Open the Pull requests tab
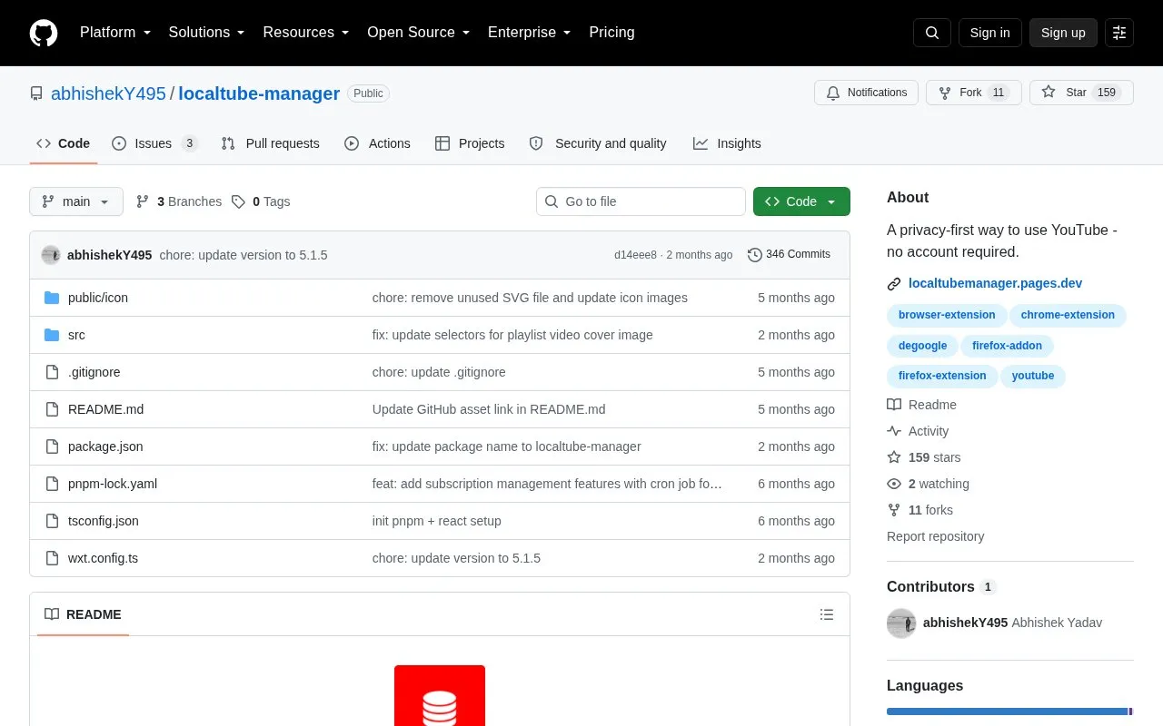The height and width of the screenshot is (726, 1163). 270,143
